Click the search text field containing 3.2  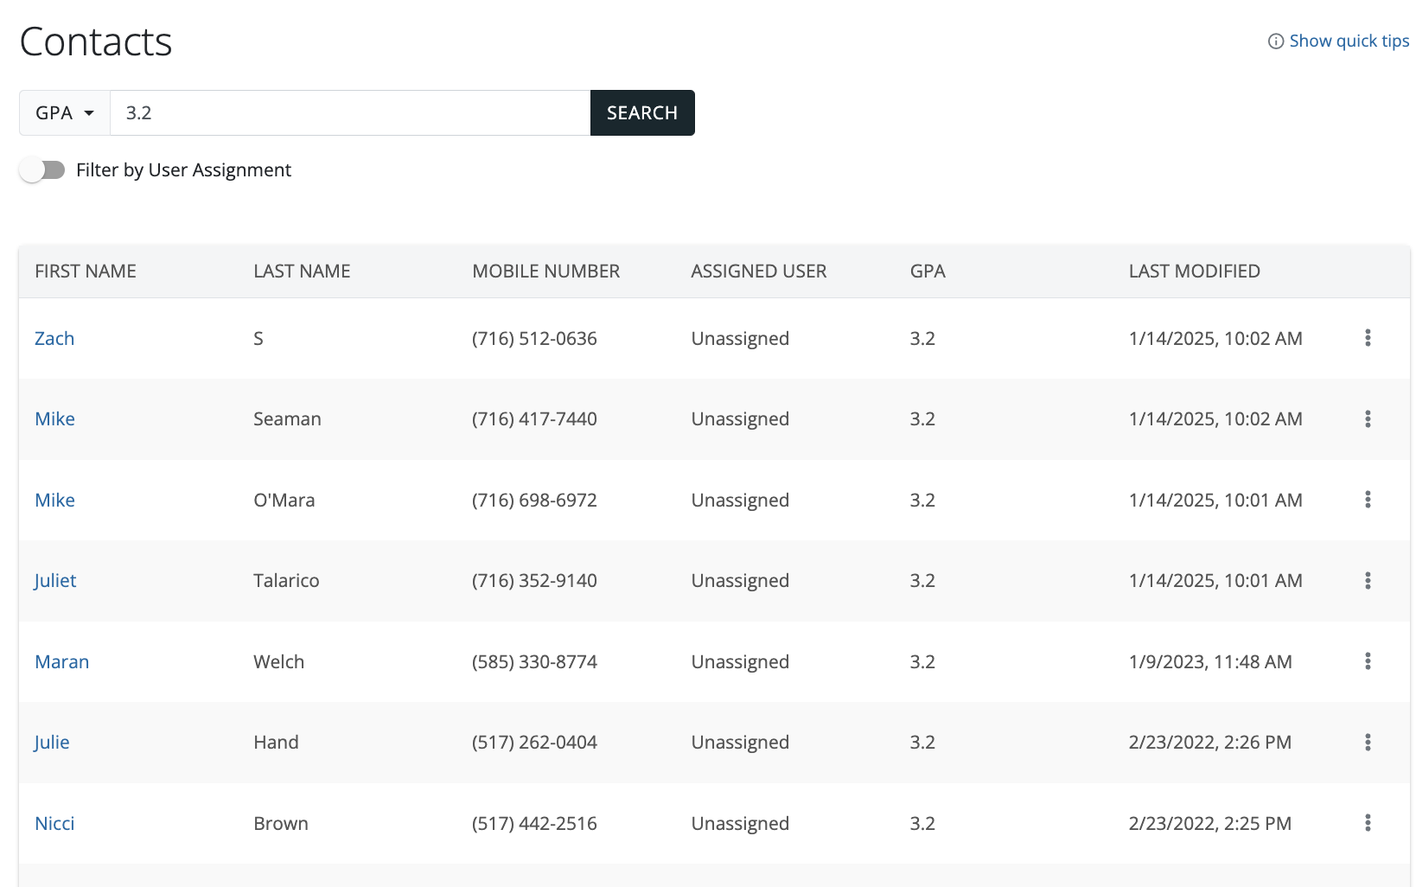click(349, 113)
